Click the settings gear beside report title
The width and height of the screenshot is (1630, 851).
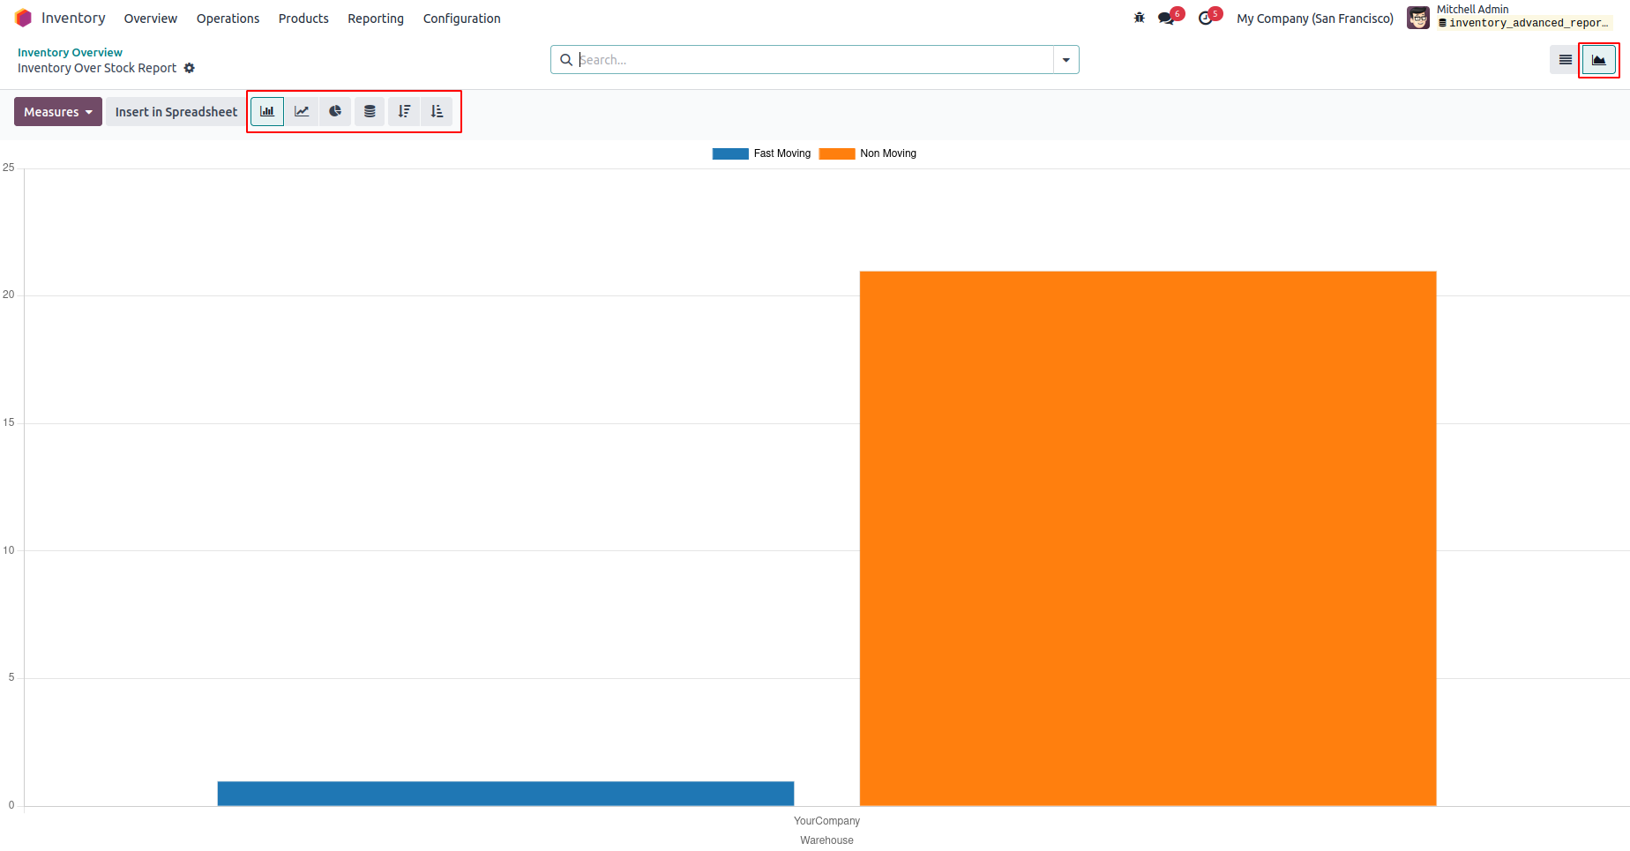point(190,68)
